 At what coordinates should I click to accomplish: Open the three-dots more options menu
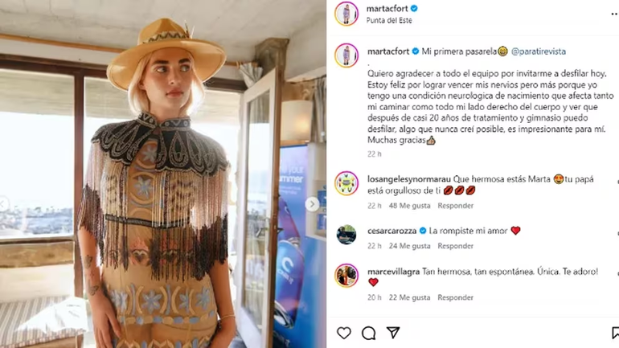(x=615, y=14)
